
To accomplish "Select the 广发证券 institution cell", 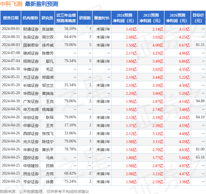I will (31, 101).
